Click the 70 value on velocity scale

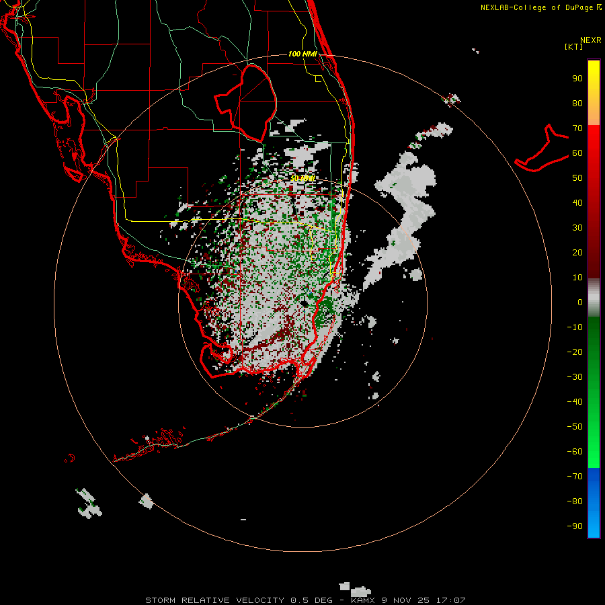click(x=577, y=128)
